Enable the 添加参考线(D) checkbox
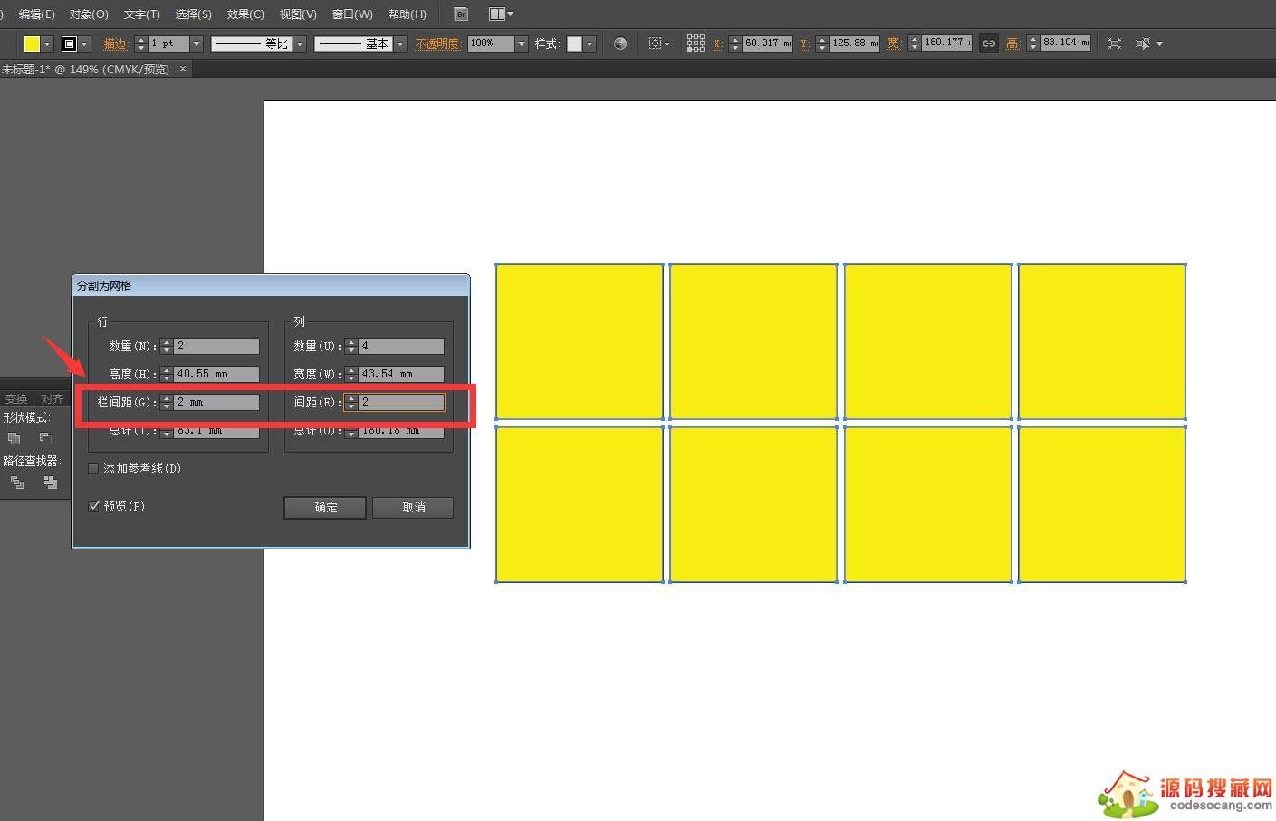Screen dimensions: 1276x821 (x=93, y=469)
